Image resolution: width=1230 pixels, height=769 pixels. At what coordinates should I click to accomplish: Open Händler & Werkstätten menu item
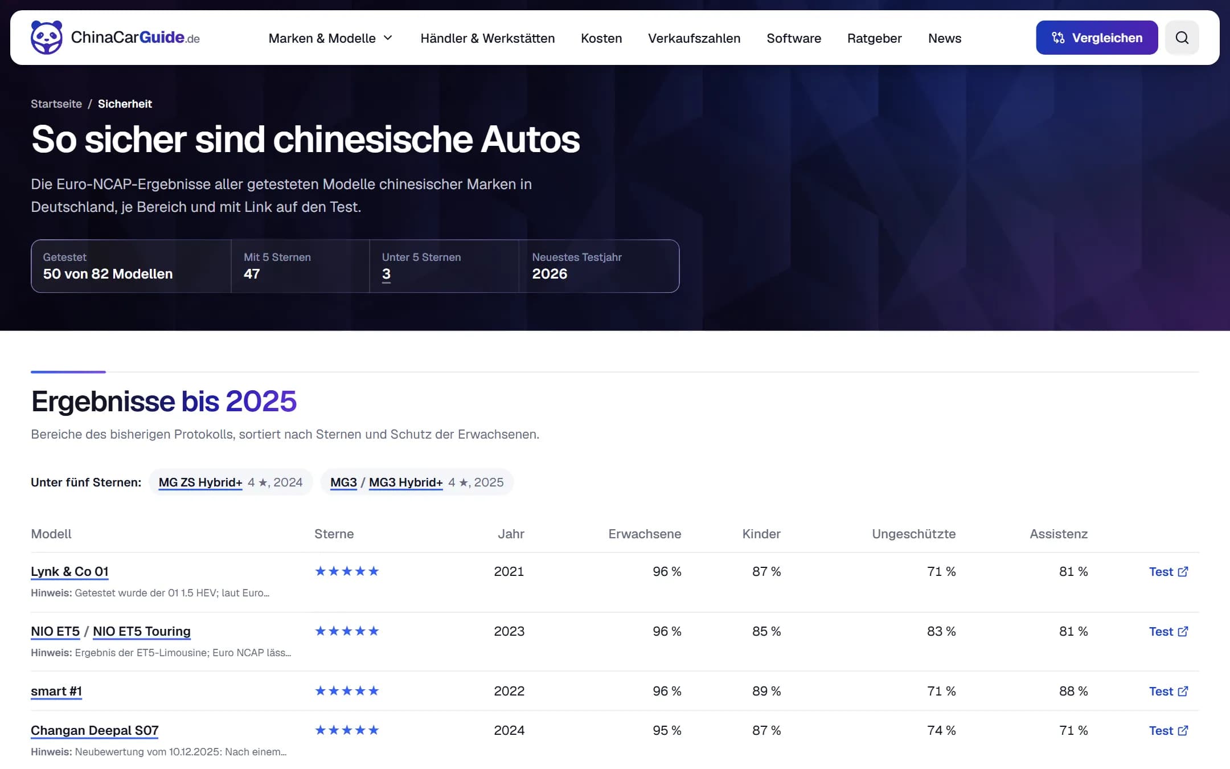pyautogui.click(x=487, y=38)
